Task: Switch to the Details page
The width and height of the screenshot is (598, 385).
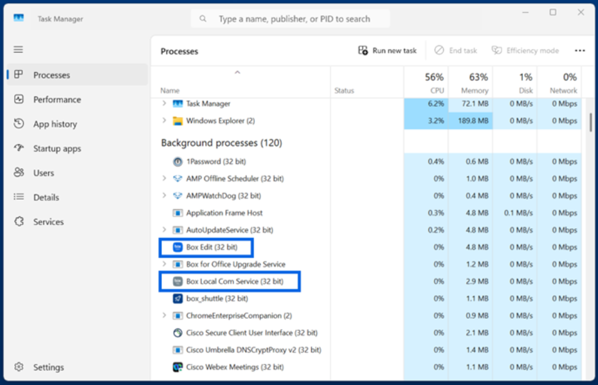Action: pyautogui.click(x=77, y=197)
